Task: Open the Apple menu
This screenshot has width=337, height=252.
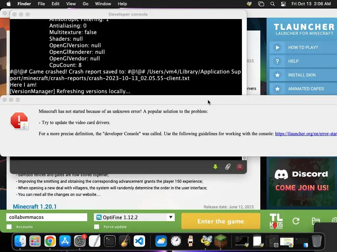Action: [x=9, y=4]
